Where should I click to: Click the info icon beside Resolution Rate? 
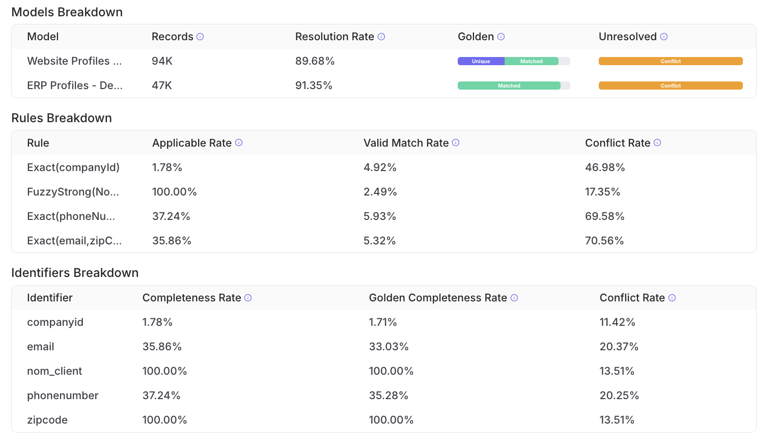click(x=381, y=37)
